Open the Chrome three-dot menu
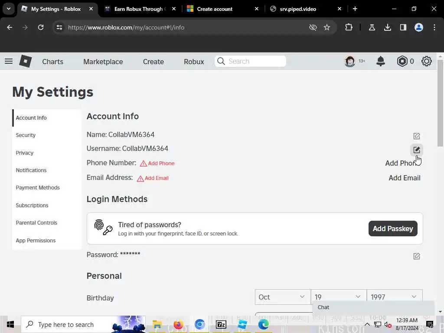 (434, 27)
